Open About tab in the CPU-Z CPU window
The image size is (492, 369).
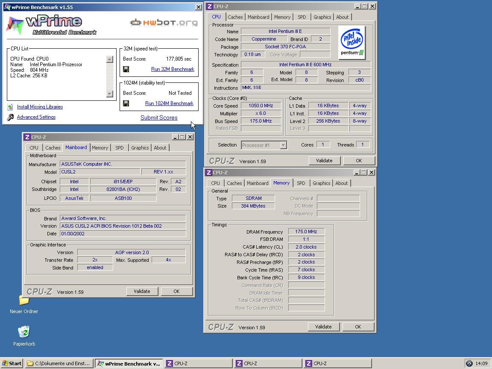click(x=343, y=17)
